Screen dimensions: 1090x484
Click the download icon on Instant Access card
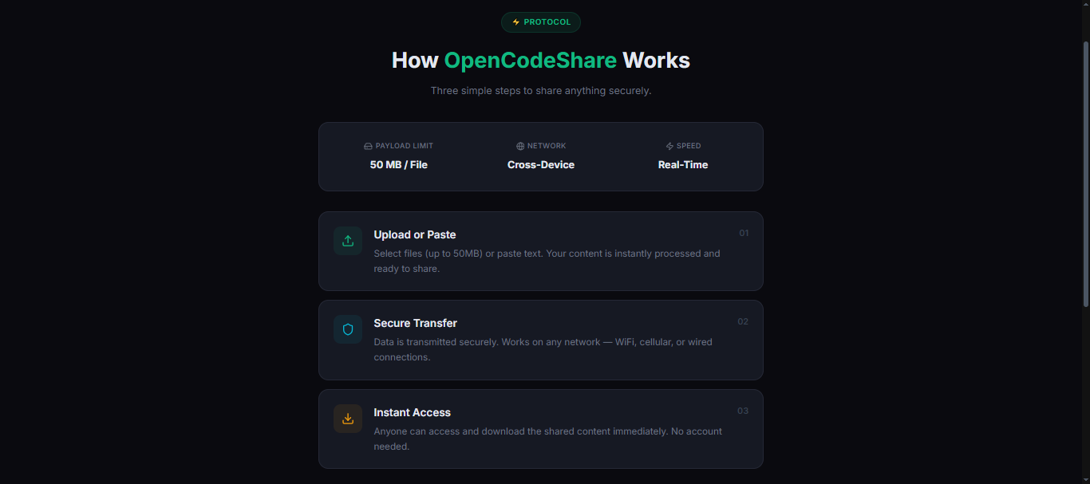coord(348,419)
